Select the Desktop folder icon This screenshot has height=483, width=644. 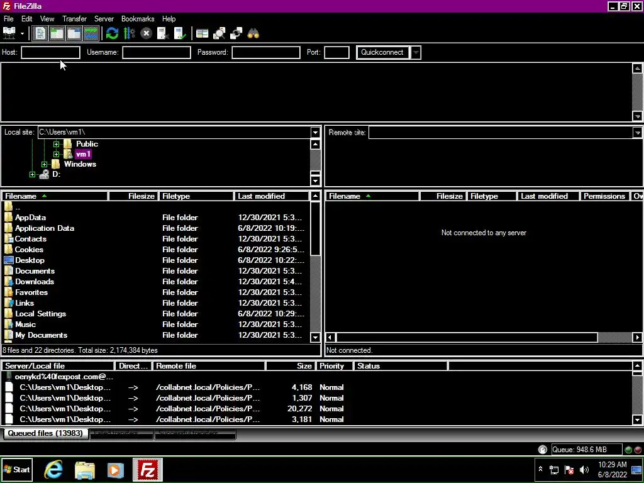point(9,260)
